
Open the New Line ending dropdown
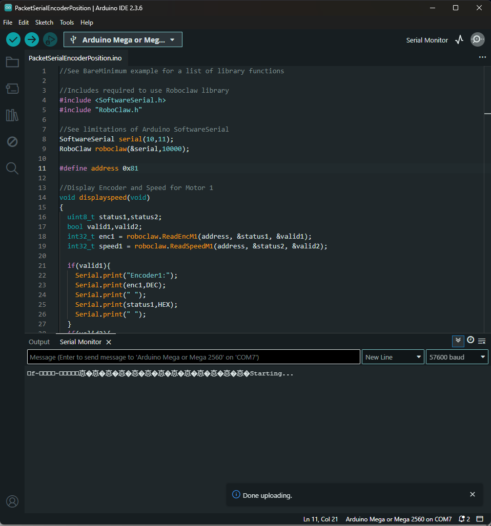[x=393, y=357]
